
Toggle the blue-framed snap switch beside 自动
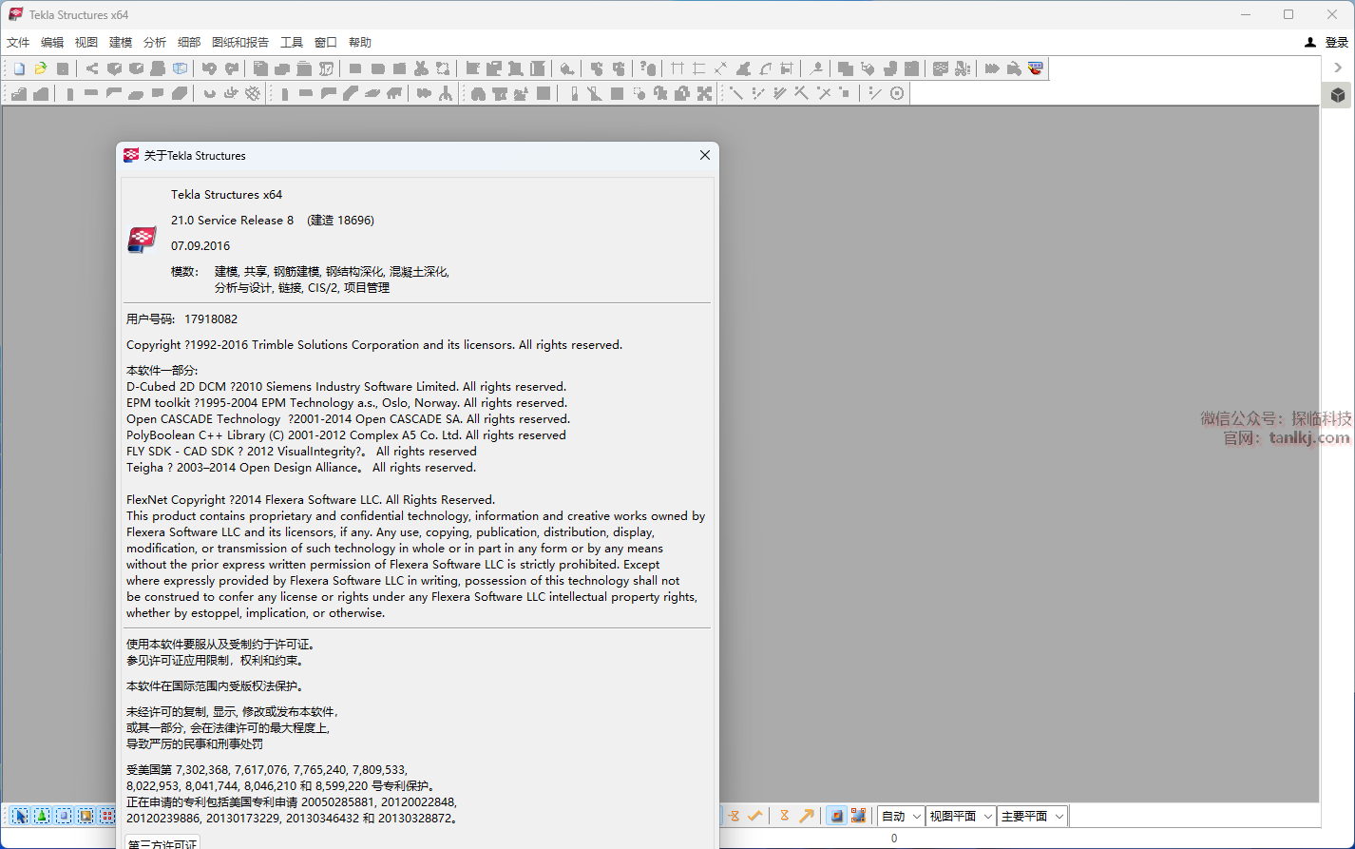click(x=836, y=816)
